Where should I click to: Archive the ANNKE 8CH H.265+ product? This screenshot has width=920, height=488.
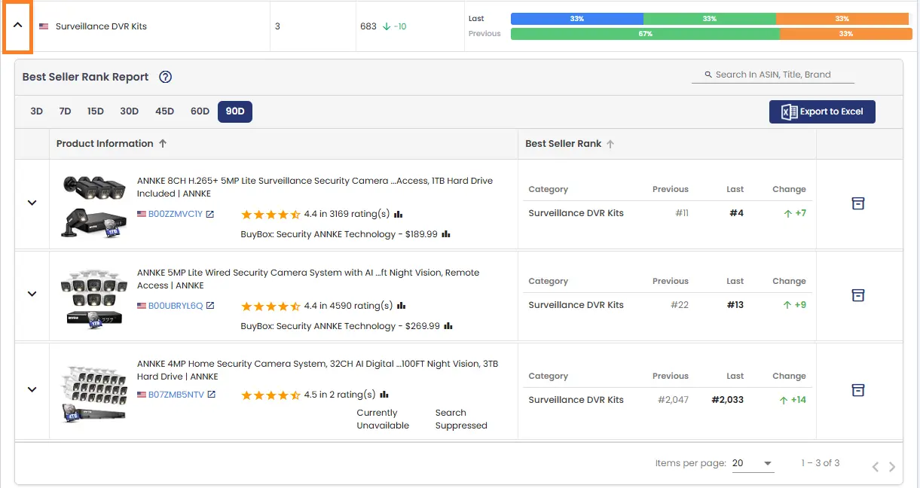pos(857,203)
